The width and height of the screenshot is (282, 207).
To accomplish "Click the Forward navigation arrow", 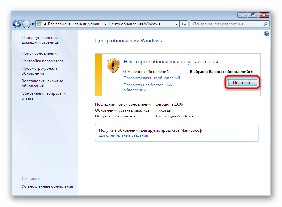I will pos(26,24).
